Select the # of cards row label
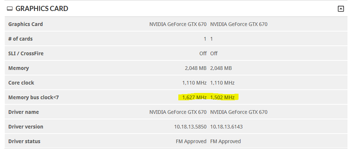 point(20,39)
